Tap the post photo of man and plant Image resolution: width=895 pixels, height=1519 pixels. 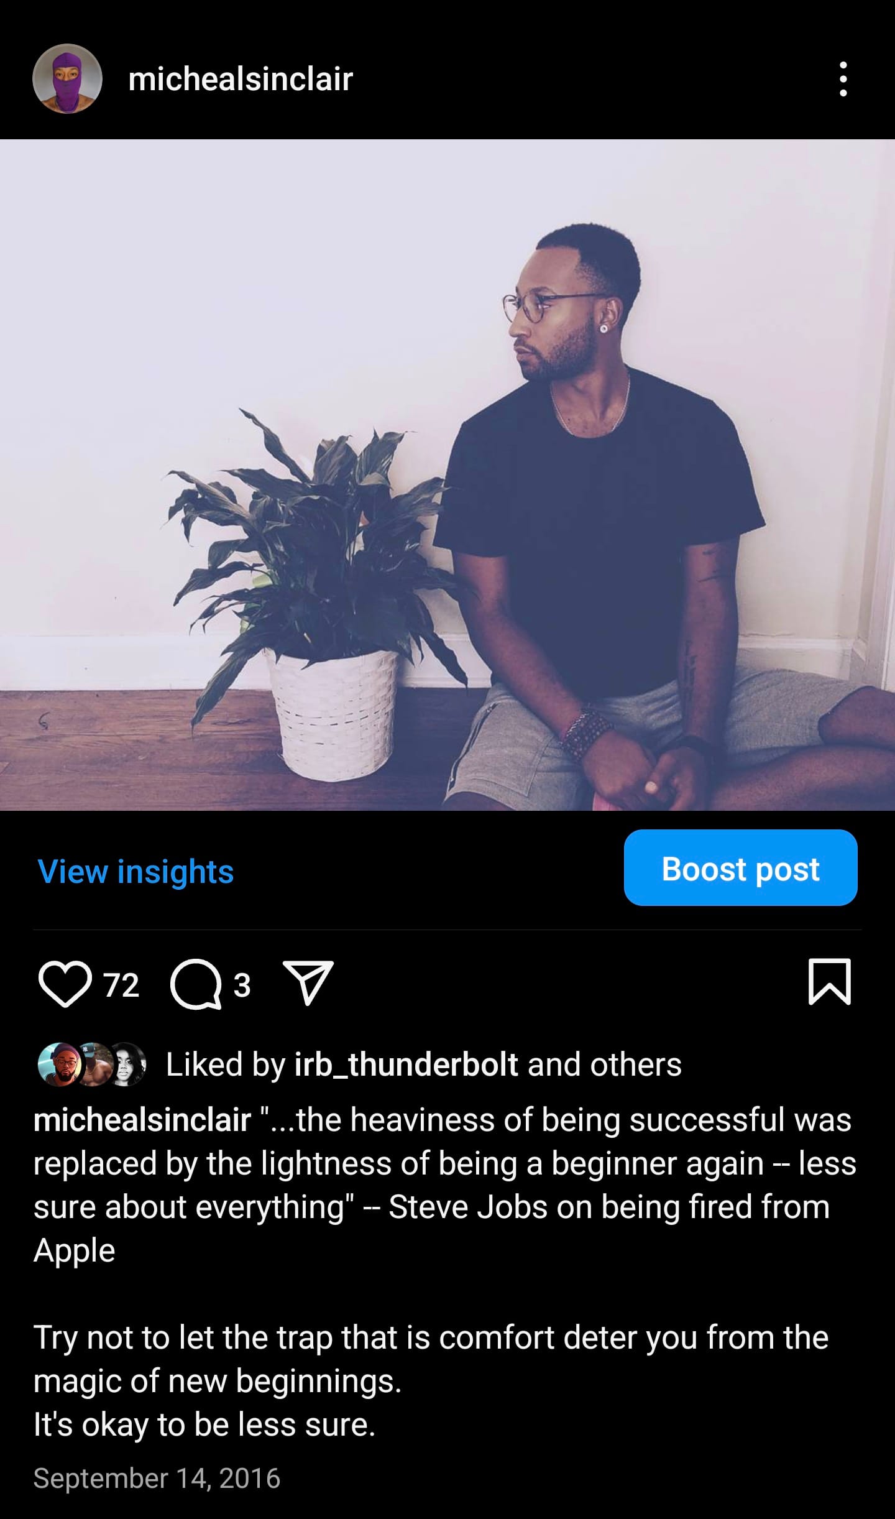coord(447,474)
